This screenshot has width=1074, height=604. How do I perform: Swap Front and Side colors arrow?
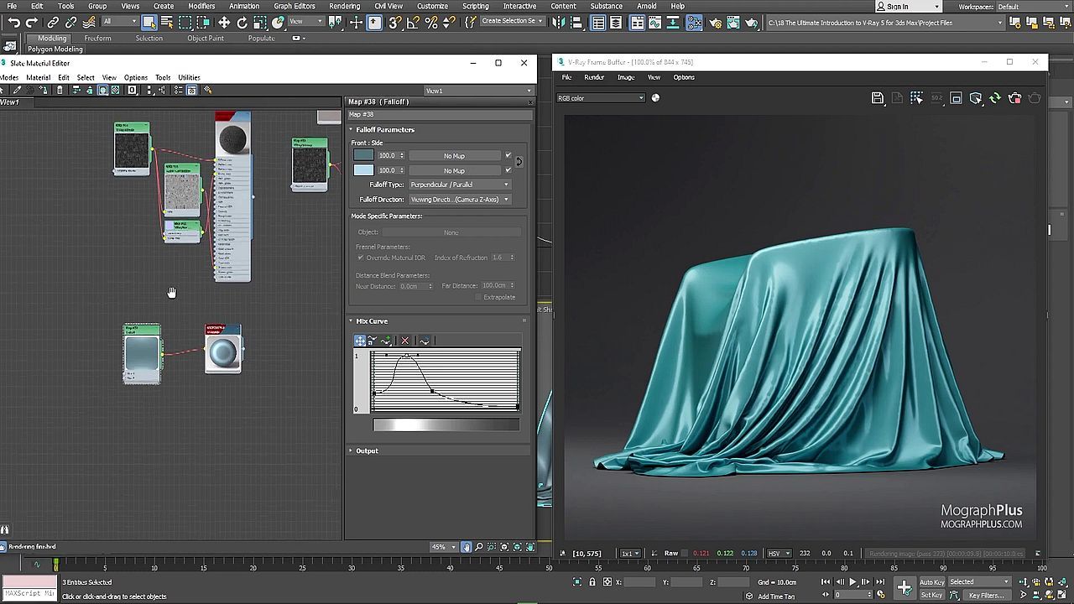point(519,162)
